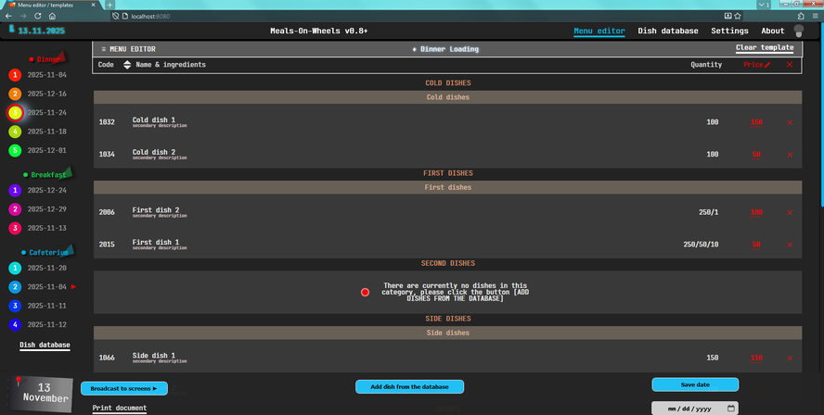Edit Cold dish 1 price 150
824x415 pixels.
pyautogui.click(x=756, y=122)
